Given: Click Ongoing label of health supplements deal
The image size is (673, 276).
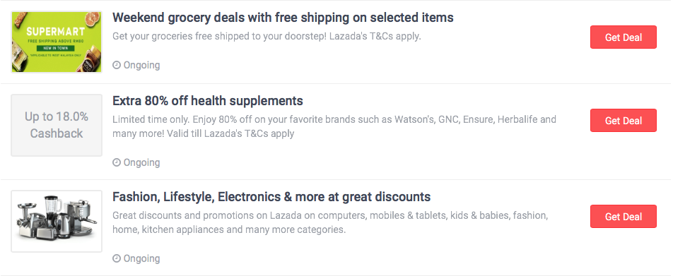Looking at the screenshot, I should click(x=141, y=163).
